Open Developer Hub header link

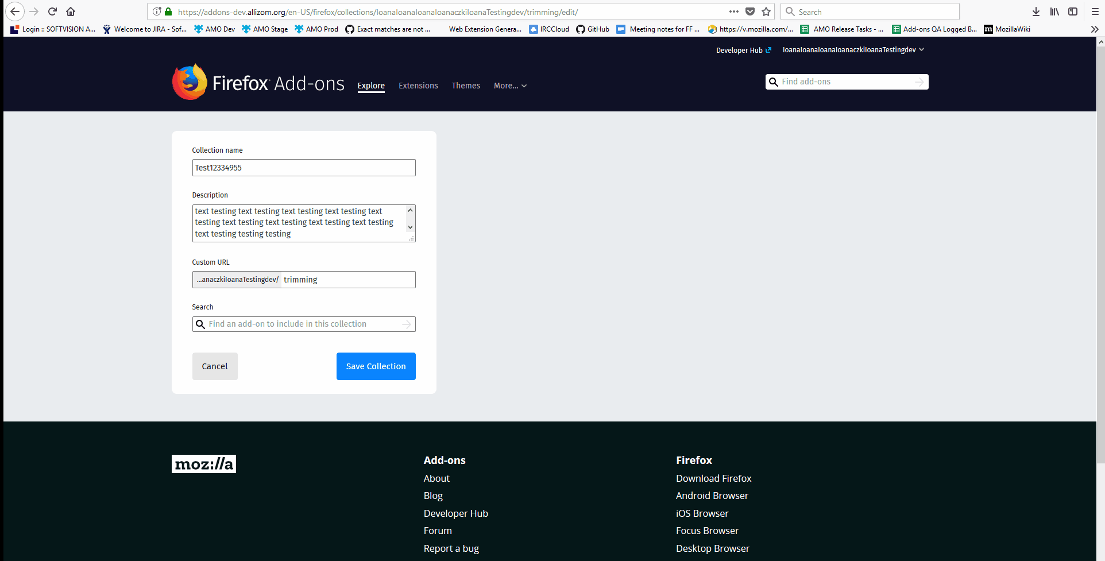click(x=744, y=51)
